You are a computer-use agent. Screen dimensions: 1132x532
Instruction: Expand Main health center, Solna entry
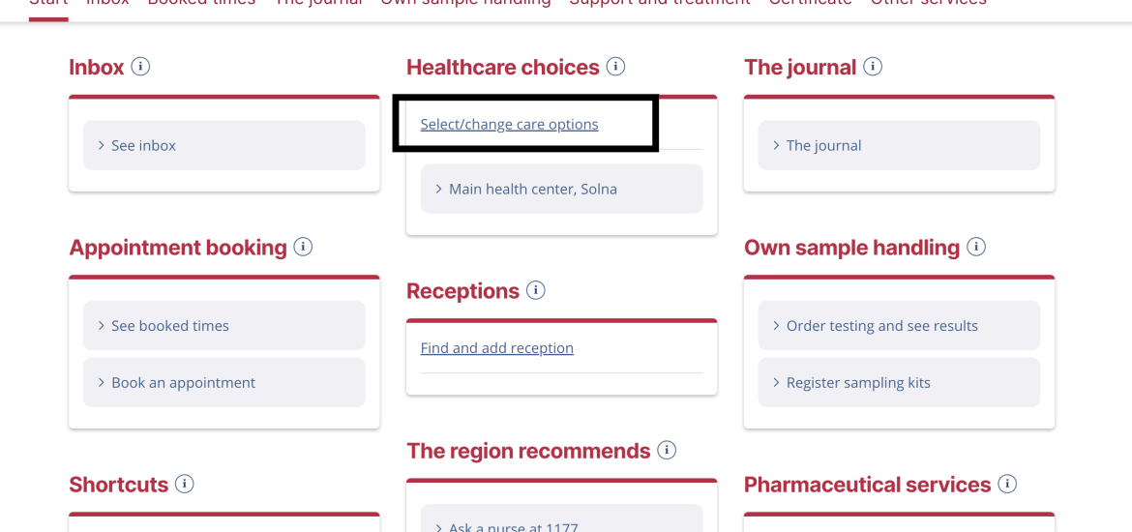click(562, 190)
